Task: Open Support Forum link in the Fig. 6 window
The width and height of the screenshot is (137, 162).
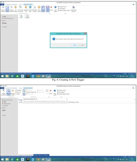Action: 62,7
